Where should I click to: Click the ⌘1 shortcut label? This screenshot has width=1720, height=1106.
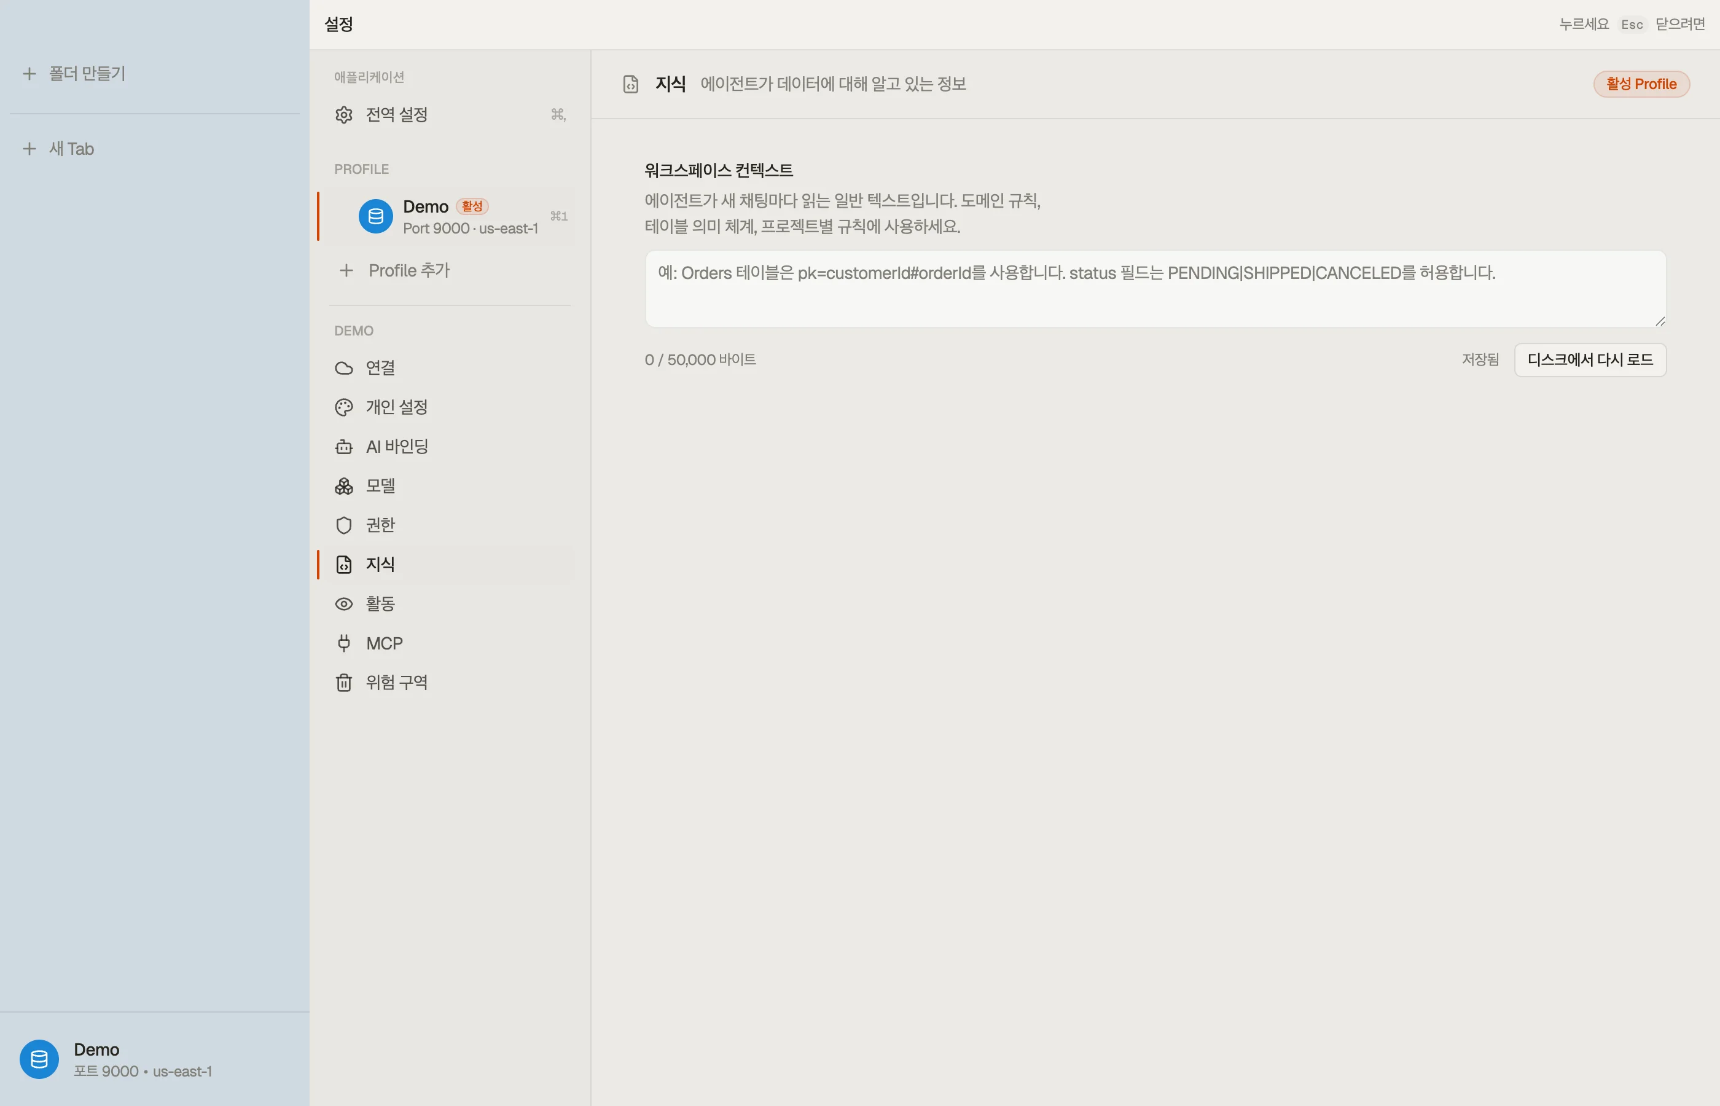[x=558, y=216]
